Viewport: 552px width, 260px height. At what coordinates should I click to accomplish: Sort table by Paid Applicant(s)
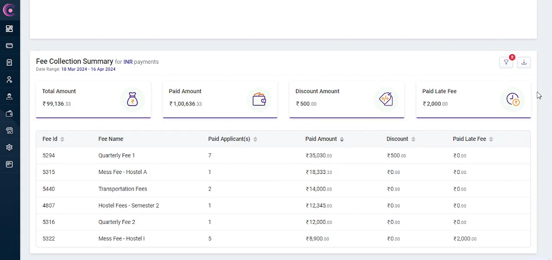tap(255, 139)
